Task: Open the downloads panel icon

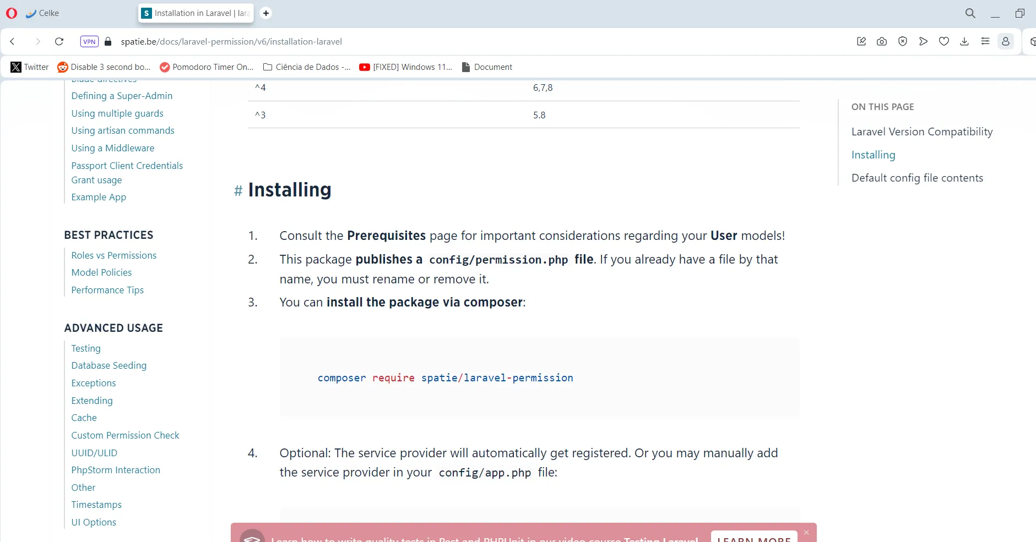Action: [x=964, y=41]
